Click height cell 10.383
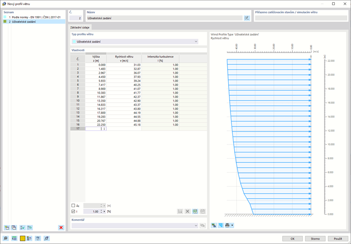 pyautogui.click(x=96, y=93)
